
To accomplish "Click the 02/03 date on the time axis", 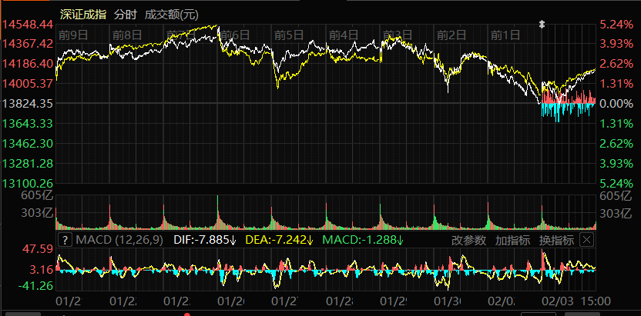I will pos(559,301).
